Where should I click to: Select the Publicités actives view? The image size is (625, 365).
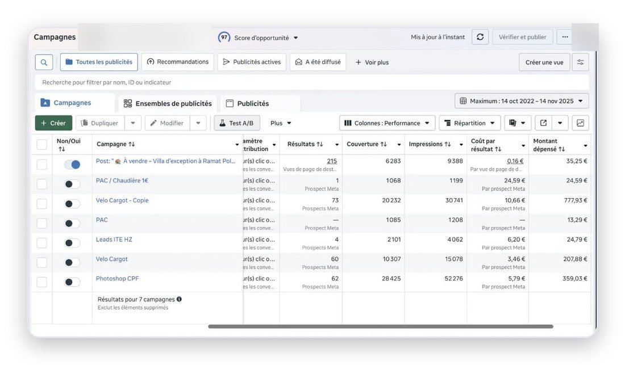pos(252,62)
